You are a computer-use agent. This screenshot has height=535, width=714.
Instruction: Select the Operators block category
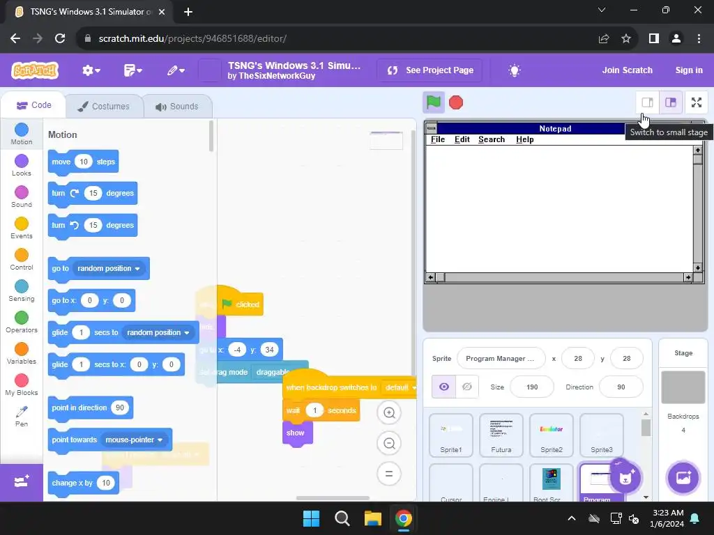point(22,323)
